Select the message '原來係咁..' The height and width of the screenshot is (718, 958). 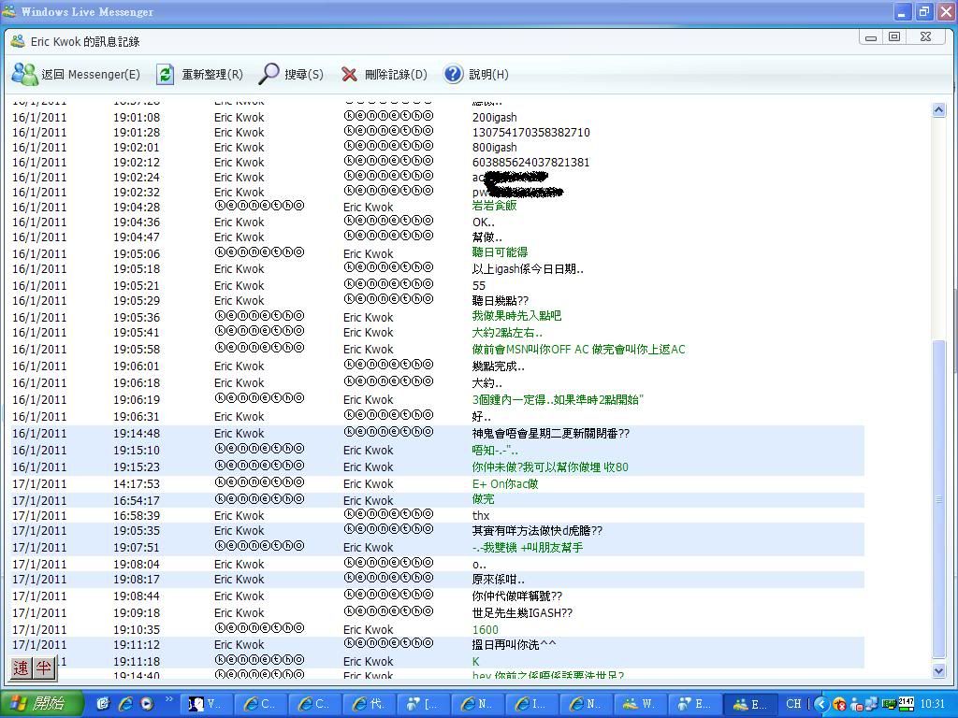click(x=498, y=579)
